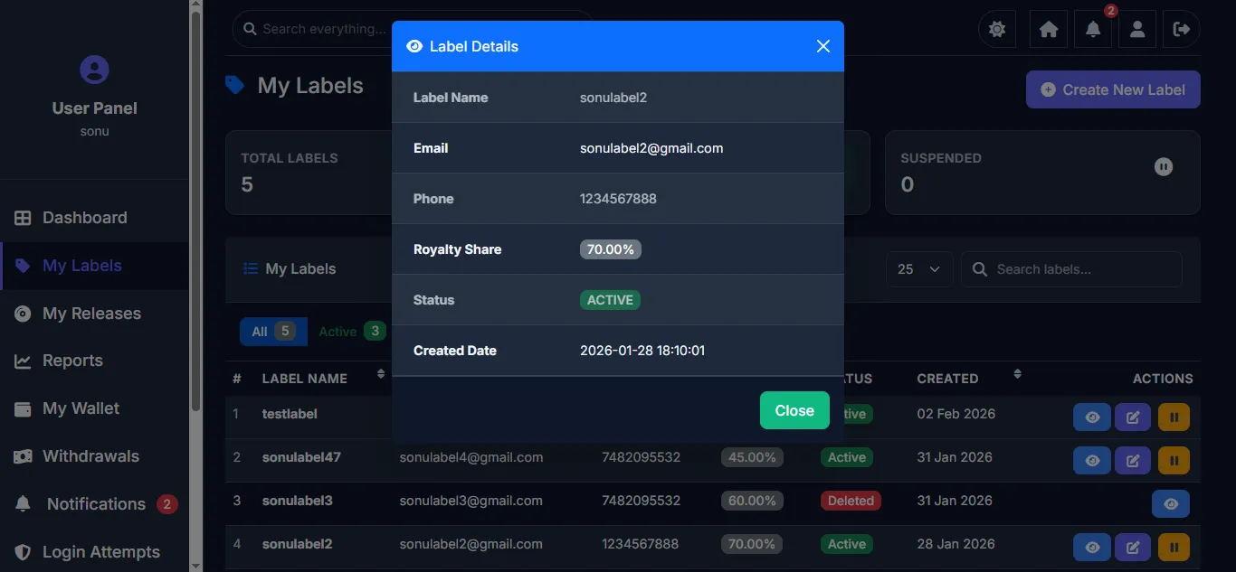1236x572 pixels.
Task: Select the All filter tab
Action: [273, 332]
